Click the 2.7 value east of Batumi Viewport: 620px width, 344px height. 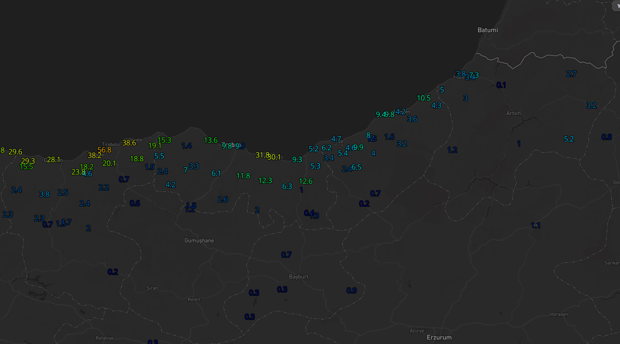point(571,74)
